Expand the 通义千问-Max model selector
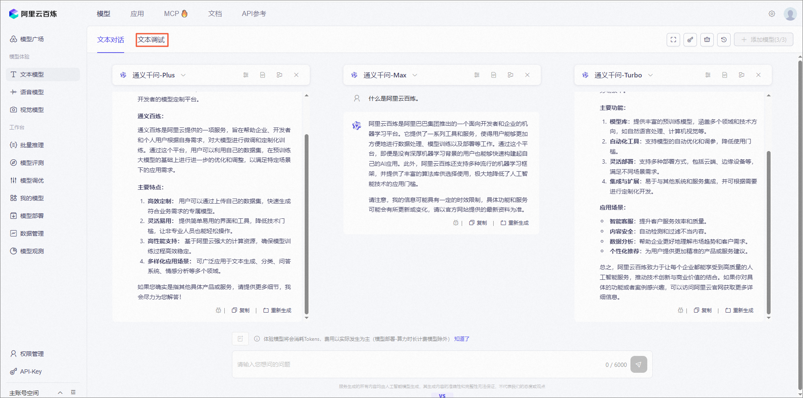Viewport: 803px width, 398px height. 415,75
